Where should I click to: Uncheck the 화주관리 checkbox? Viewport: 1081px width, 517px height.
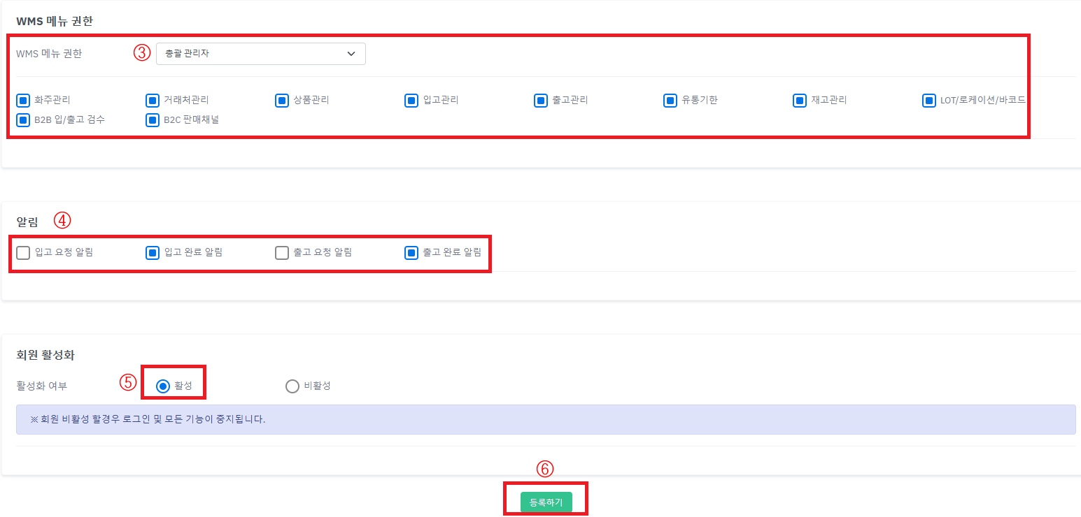click(23, 101)
